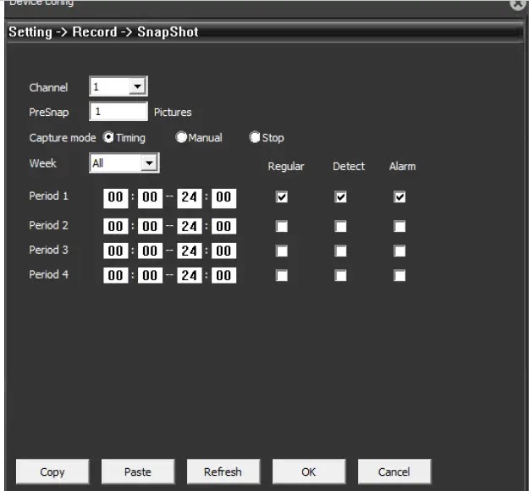Click the Setting -> Record -> SnapShot breadcrumb
The width and height of the screenshot is (529, 491).
click(x=103, y=32)
